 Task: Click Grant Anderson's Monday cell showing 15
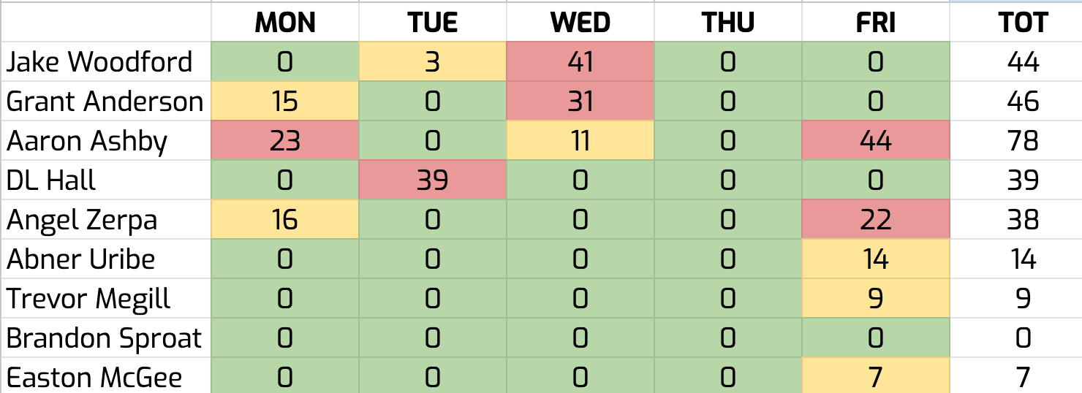pyautogui.click(x=285, y=102)
